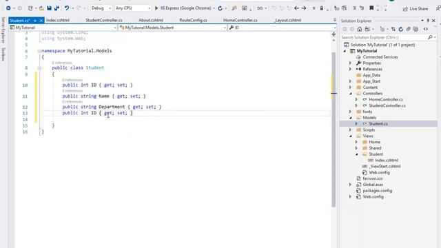Refresh the Solution Explorer
The height and width of the screenshot is (248, 441).
(401, 29)
